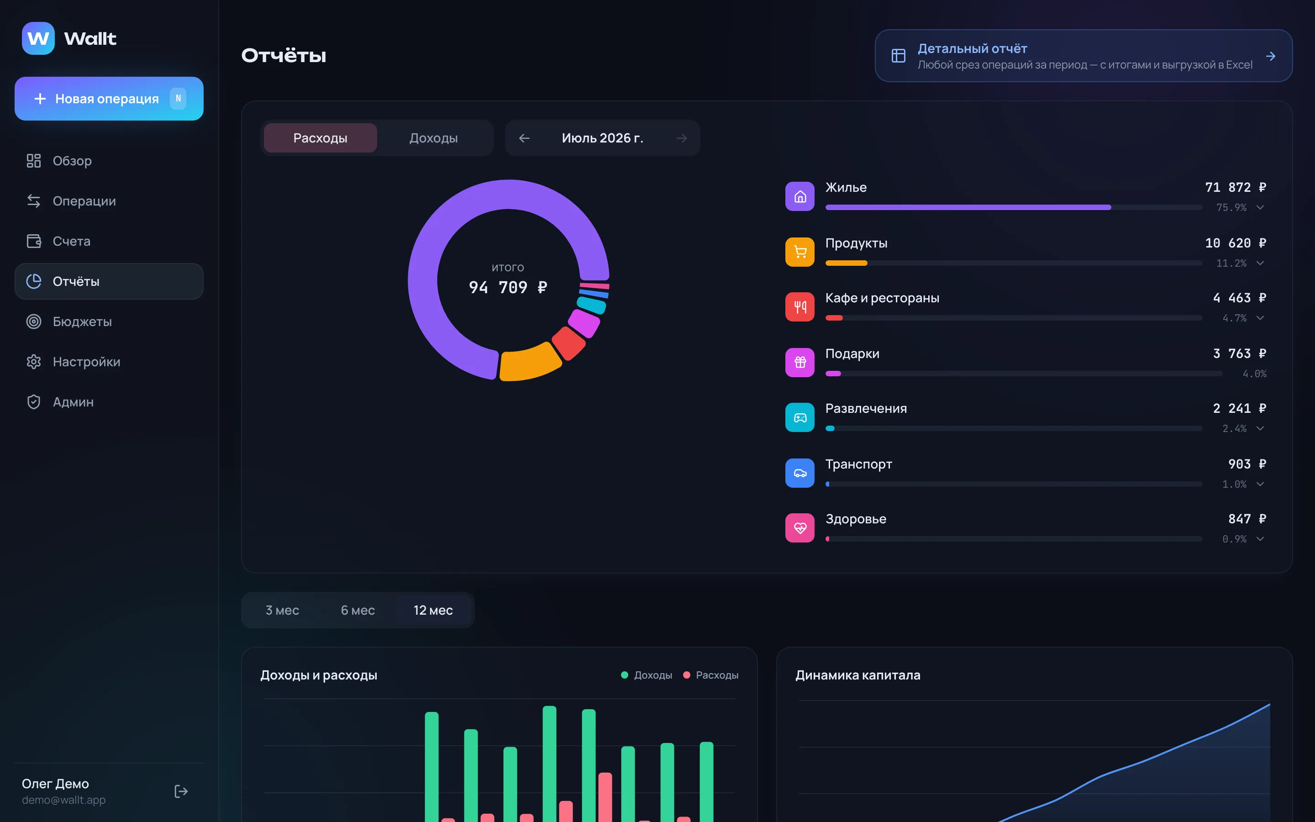Switch to Доходы view
This screenshot has width=1315, height=822.
434,138
